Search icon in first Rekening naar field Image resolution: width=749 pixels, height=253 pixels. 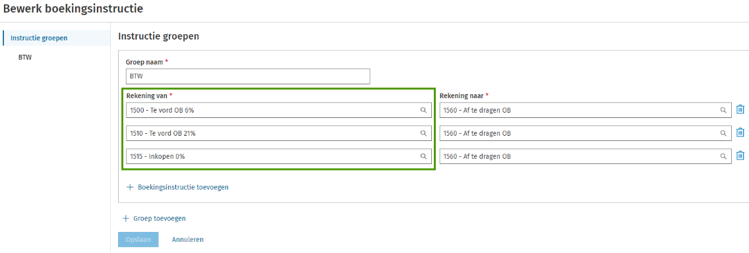[723, 110]
